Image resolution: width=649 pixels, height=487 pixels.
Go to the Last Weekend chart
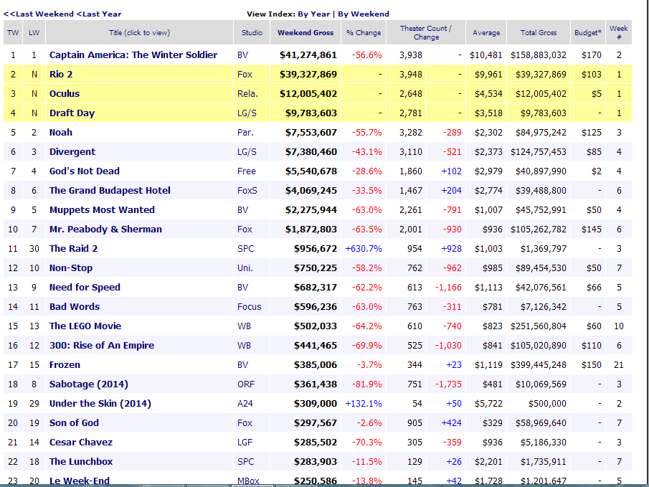click(x=39, y=14)
